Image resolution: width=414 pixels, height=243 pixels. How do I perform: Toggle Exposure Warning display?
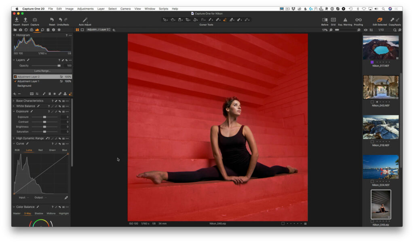(x=345, y=20)
